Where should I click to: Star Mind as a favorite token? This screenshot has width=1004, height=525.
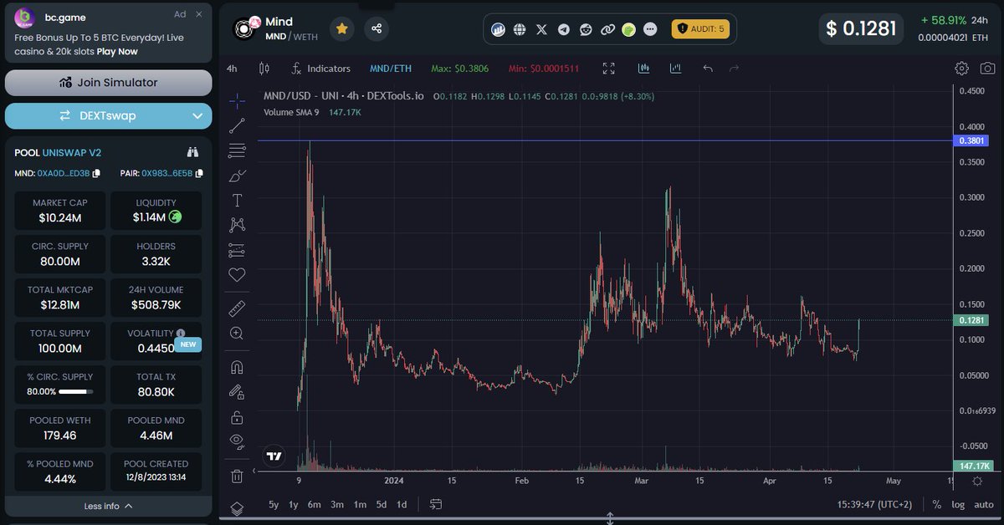[x=341, y=28]
